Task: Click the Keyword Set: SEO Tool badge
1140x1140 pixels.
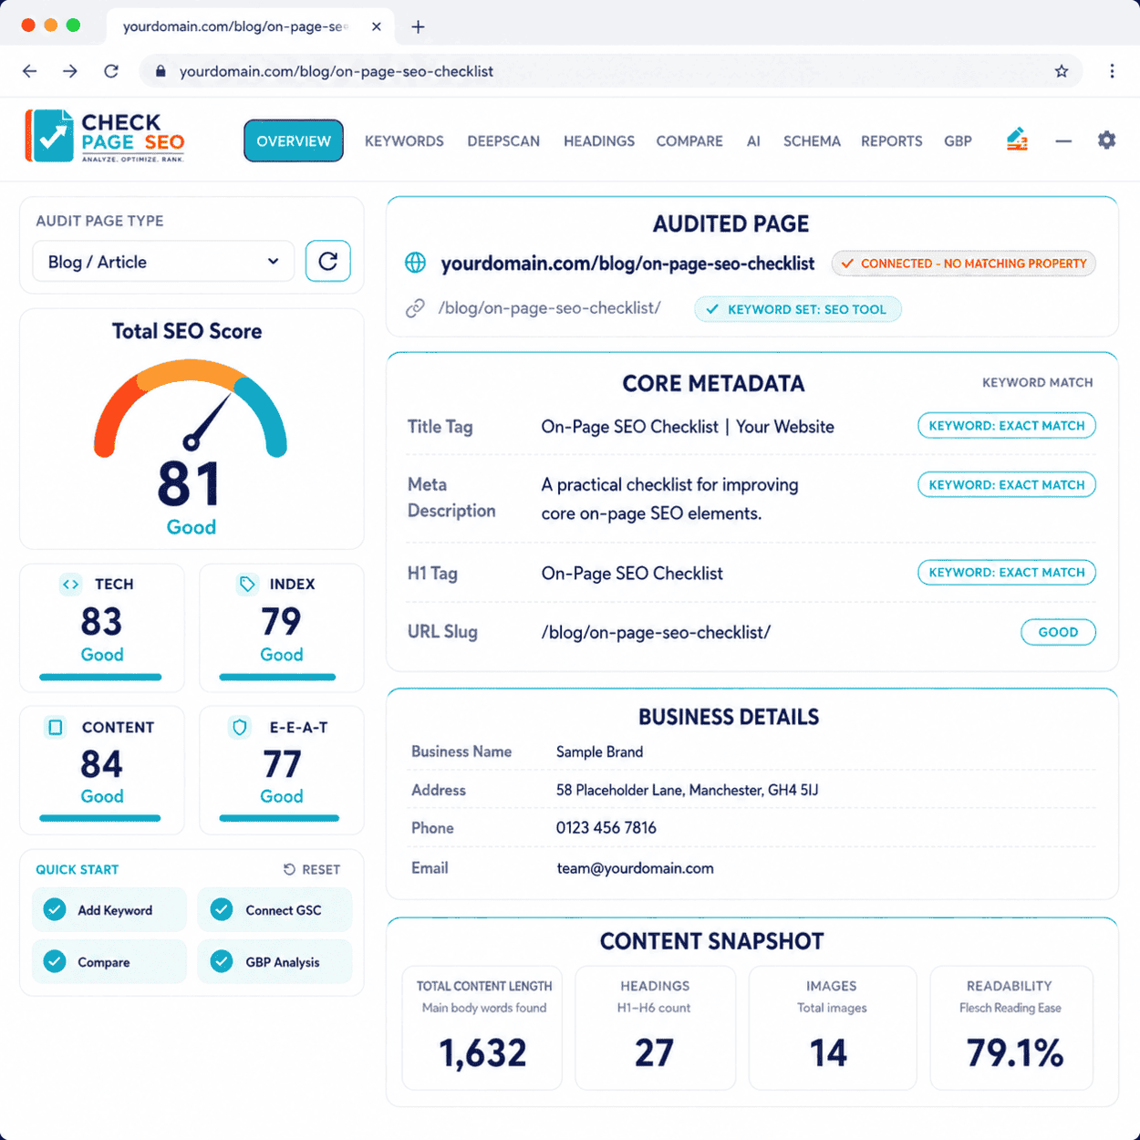Action: 798,309
